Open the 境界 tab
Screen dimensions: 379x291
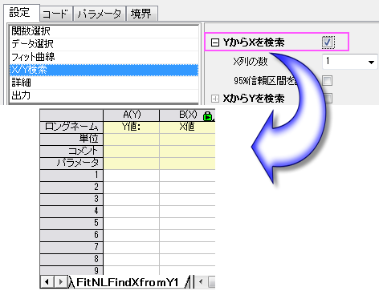point(141,14)
